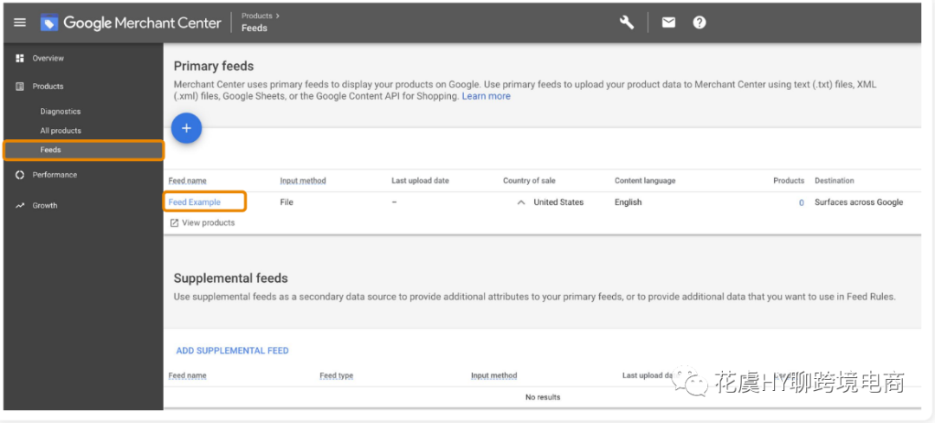Image resolution: width=935 pixels, height=423 pixels.
Task: Click ADD SUPPLEMENTAL FEED
Action: tap(233, 351)
